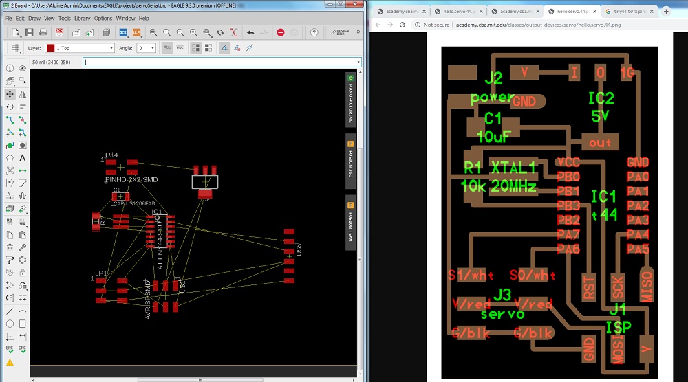688x382 pixels.
Task: Switch to the tiny44 tx/rx browser tab
Action: point(629,12)
